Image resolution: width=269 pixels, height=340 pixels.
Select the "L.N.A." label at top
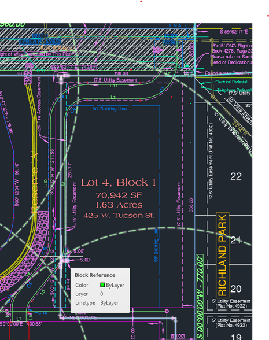pyautogui.click(x=176, y=25)
